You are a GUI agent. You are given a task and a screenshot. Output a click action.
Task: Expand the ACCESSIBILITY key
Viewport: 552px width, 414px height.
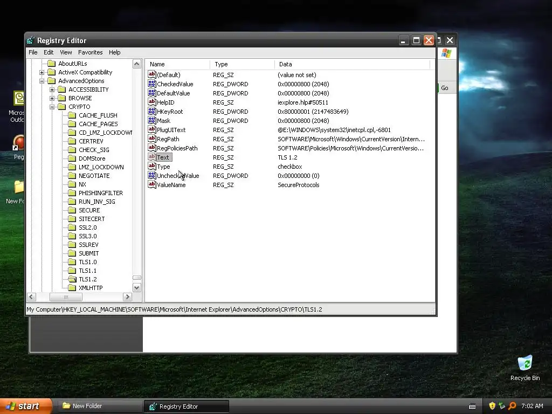52,90
